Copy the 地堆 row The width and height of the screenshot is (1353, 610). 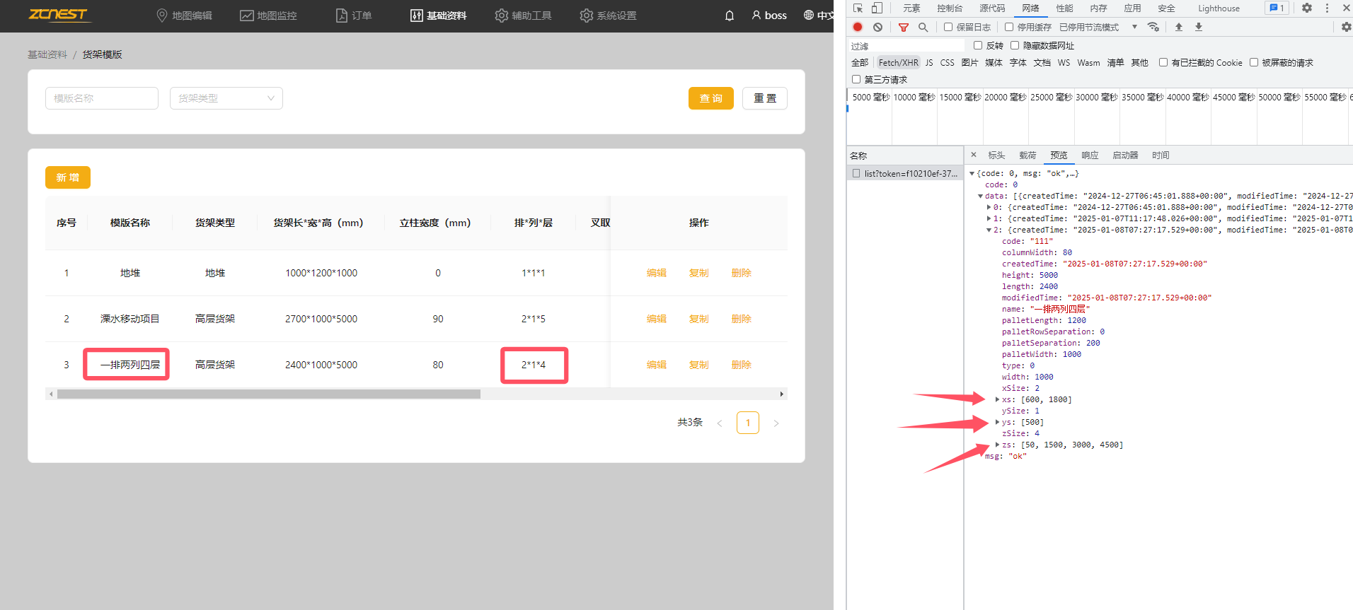pyautogui.click(x=699, y=273)
